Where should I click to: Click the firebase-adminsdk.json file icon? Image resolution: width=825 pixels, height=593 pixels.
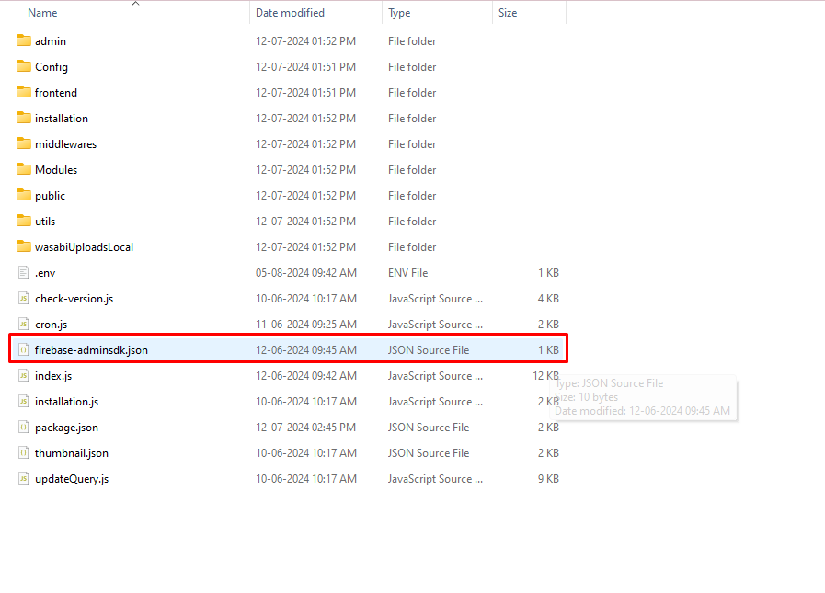[24, 350]
